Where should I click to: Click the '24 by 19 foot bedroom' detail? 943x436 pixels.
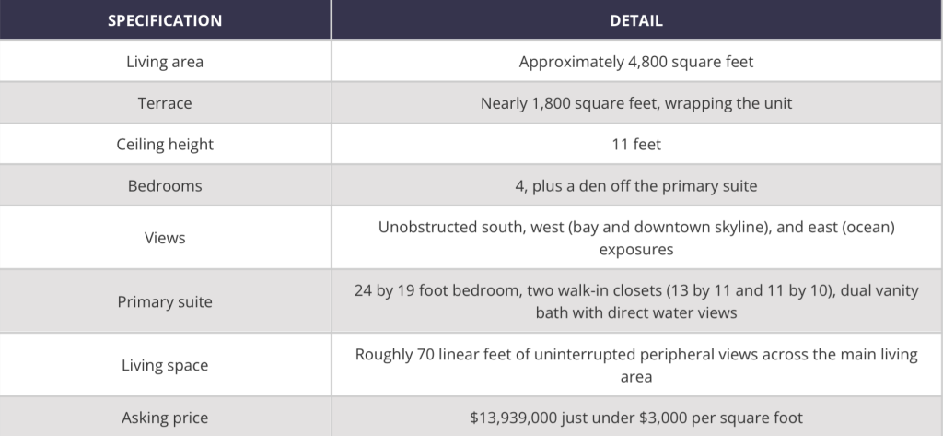(636, 301)
